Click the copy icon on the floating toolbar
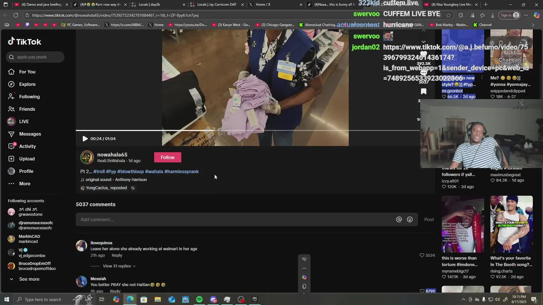 [304, 286]
